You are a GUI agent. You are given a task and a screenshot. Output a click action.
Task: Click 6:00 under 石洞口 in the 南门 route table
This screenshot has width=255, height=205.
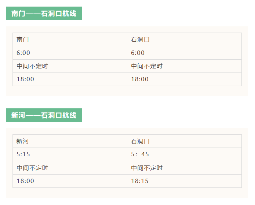pyautogui.click(x=138, y=53)
